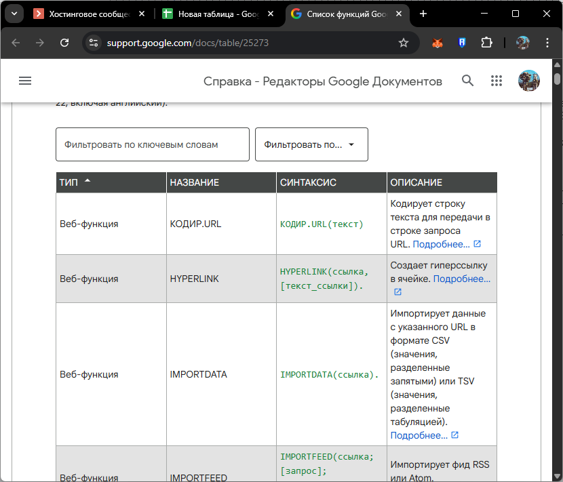Viewport: 563px width, 482px height.
Task: Click the search icon in the help header
Action: (467, 80)
